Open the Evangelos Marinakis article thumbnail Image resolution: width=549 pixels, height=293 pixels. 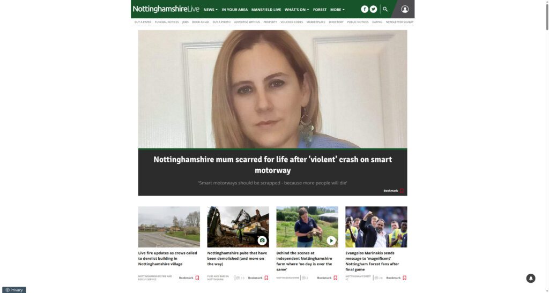click(376, 227)
